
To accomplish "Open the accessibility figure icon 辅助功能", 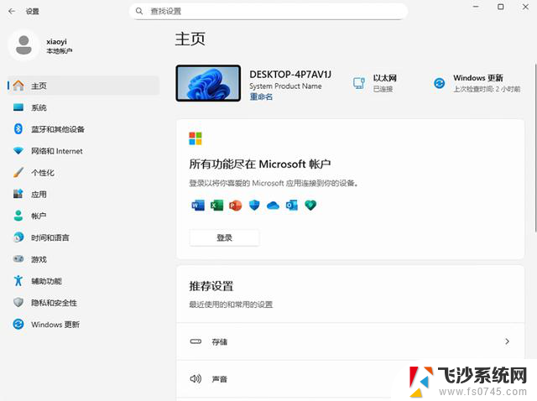I will (x=18, y=281).
